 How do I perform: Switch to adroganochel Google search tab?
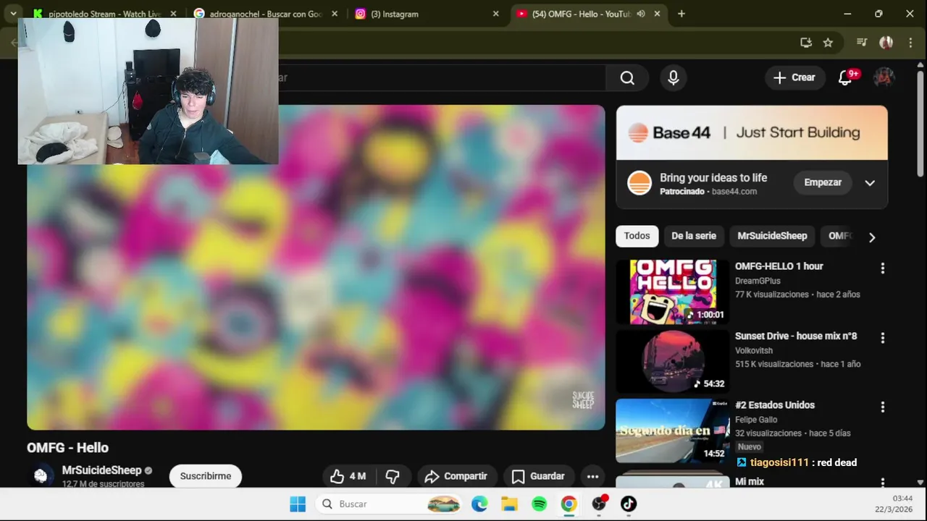(265, 14)
